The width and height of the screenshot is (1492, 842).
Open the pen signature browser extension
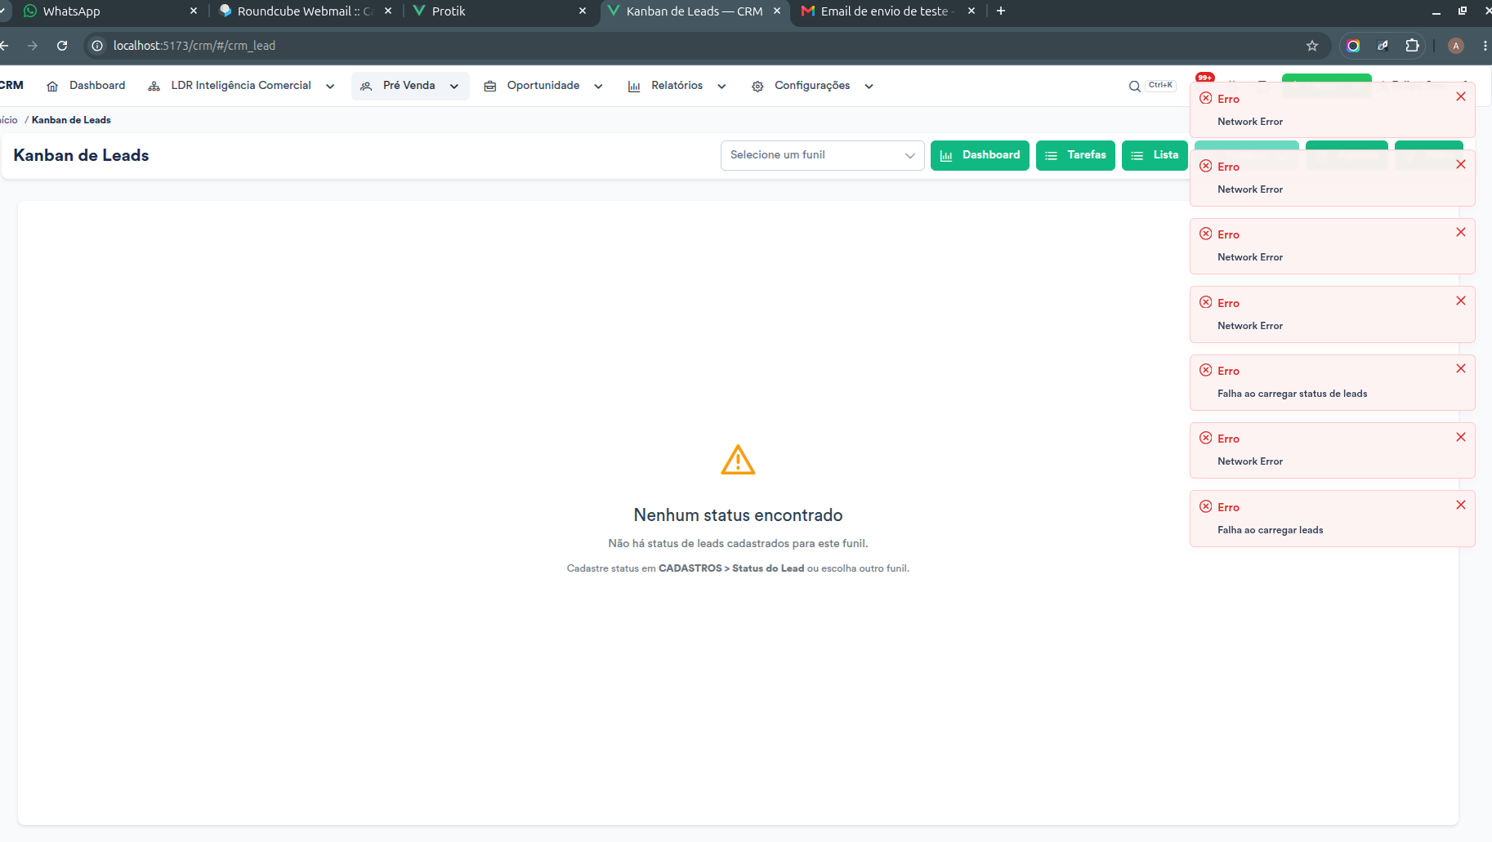pos(1383,46)
